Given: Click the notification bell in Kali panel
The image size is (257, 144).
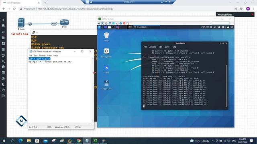Looking at the screenshot, I should 219,27.
